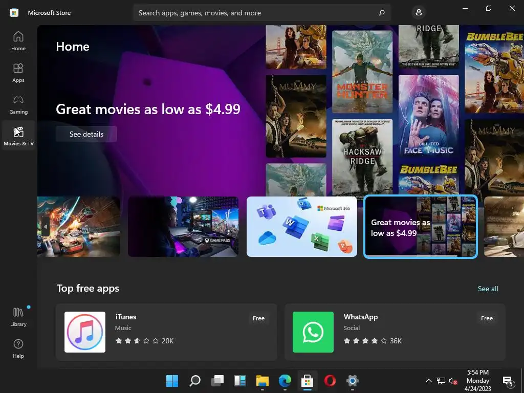The width and height of the screenshot is (524, 393).
Task: Click the WhatsApp title text
Action: [x=361, y=317]
